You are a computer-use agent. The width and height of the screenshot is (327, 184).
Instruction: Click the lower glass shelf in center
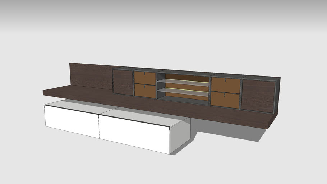pos(183,92)
